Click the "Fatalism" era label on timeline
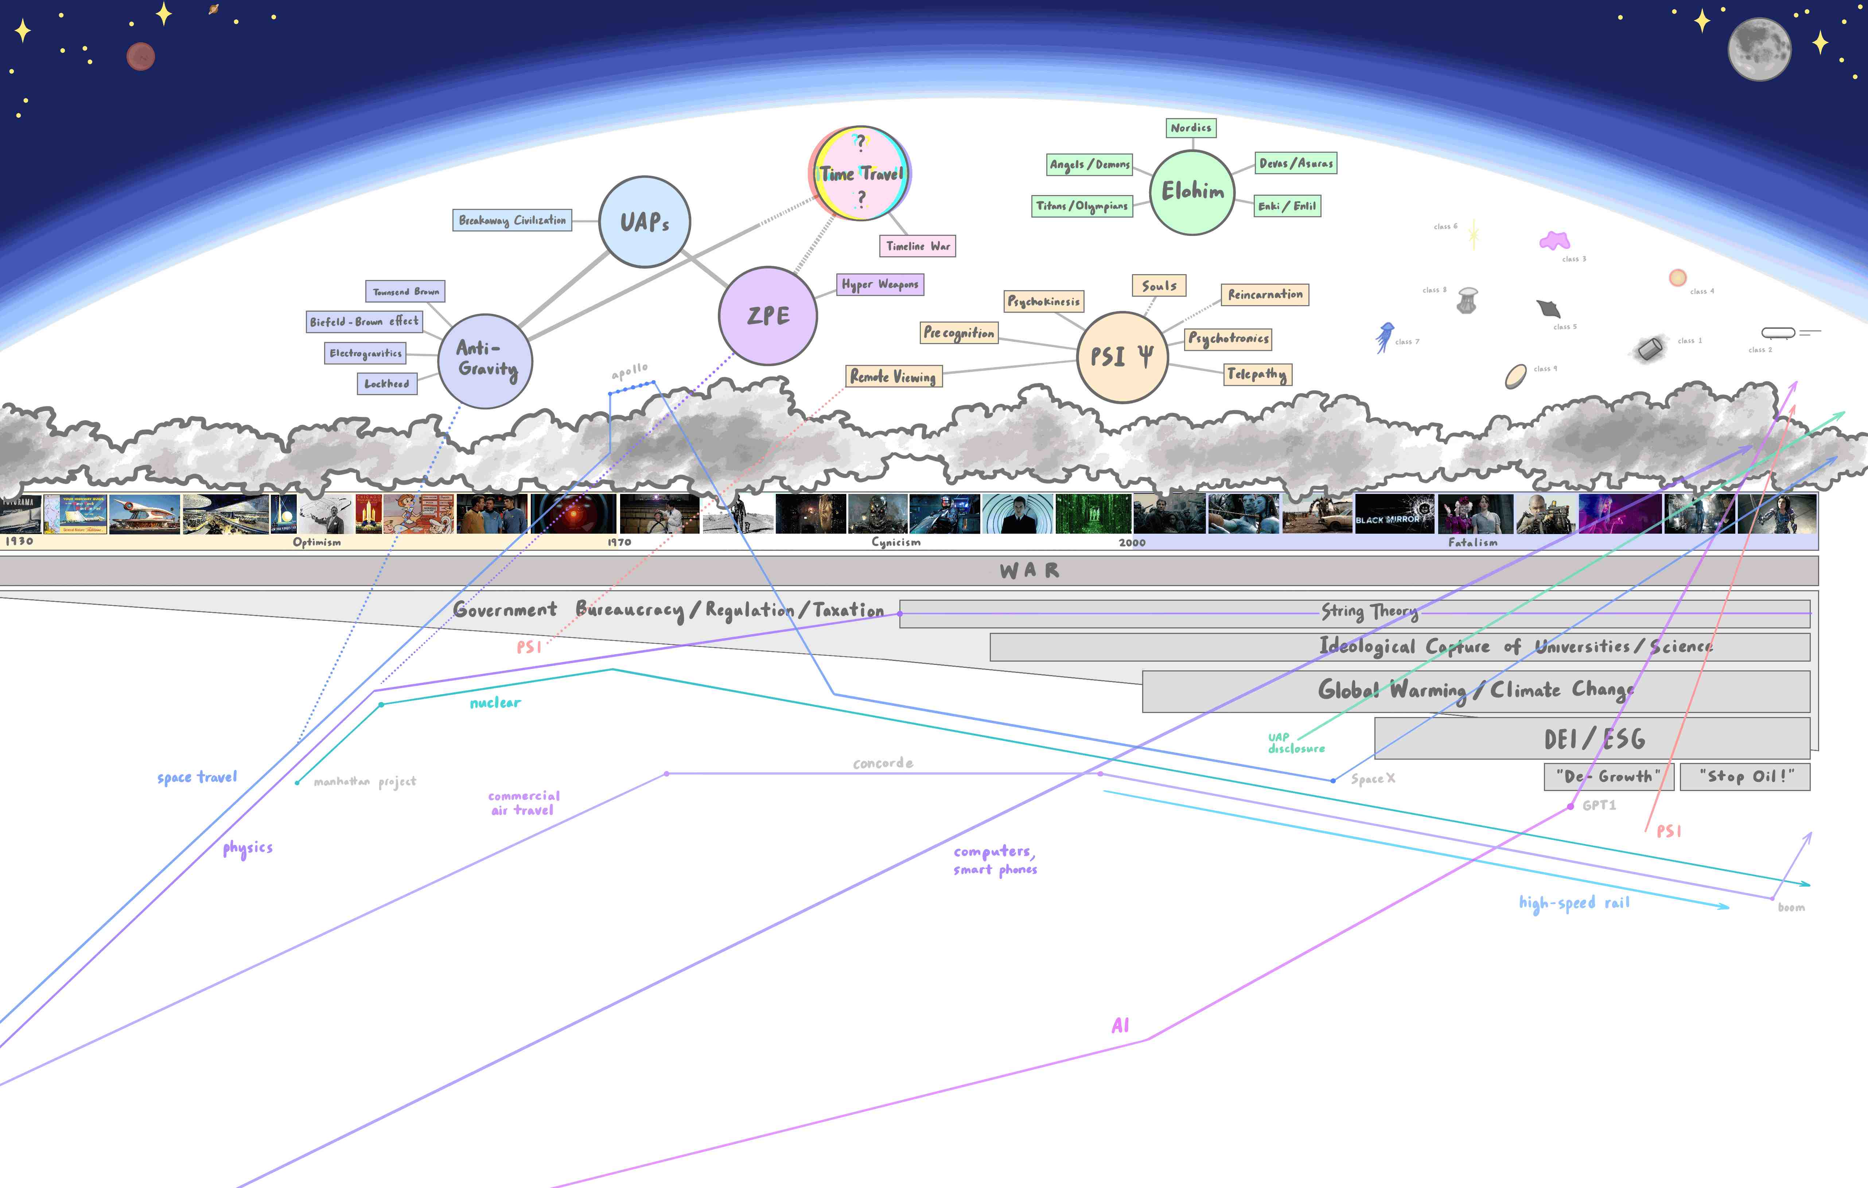This screenshot has height=1188, width=1868. click(x=1472, y=543)
